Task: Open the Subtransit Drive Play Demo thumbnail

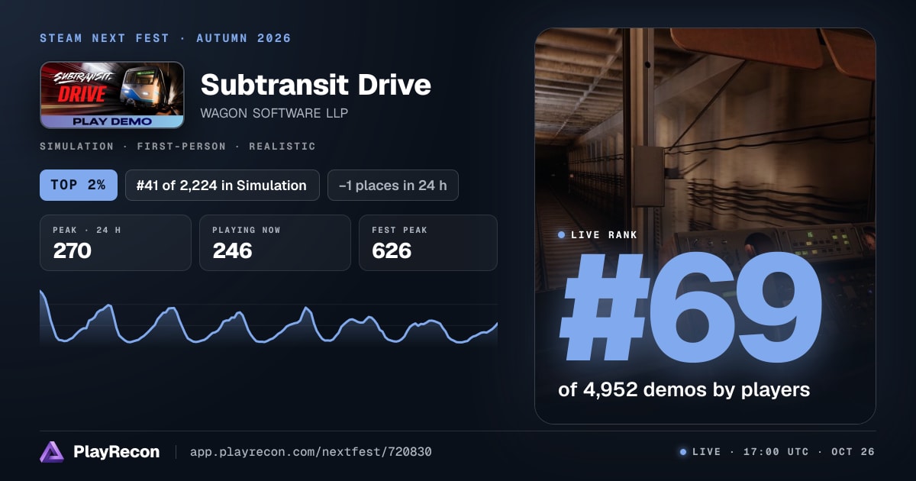Action: pyautogui.click(x=112, y=95)
